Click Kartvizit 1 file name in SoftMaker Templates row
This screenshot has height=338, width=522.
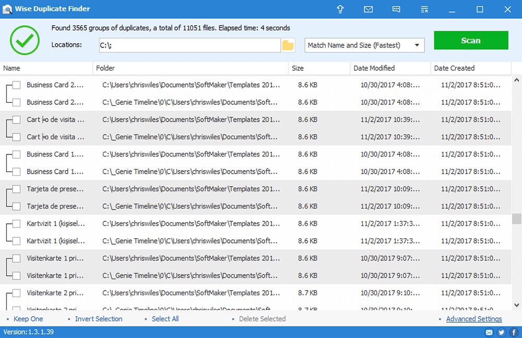[56, 224]
